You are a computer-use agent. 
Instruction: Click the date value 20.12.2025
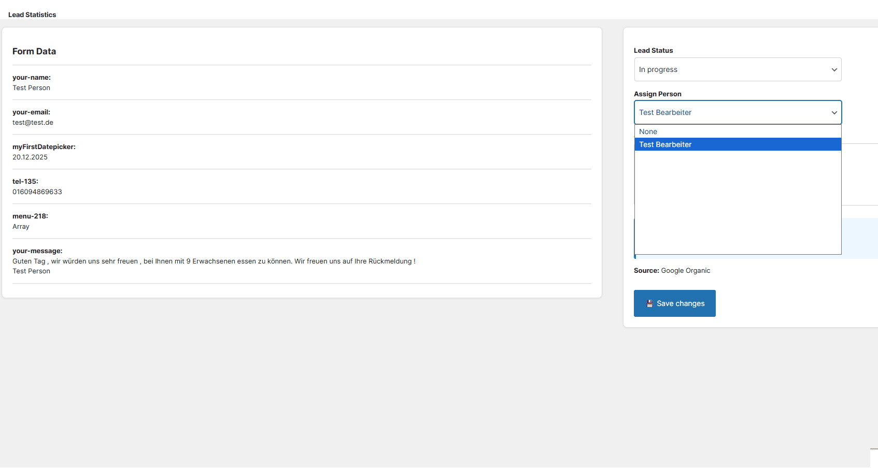pyautogui.click(x=30, y=157)
